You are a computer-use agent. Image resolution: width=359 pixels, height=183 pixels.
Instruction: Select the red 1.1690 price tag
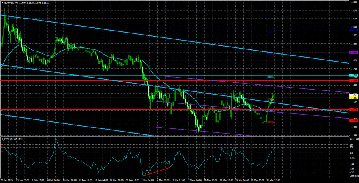353,80
